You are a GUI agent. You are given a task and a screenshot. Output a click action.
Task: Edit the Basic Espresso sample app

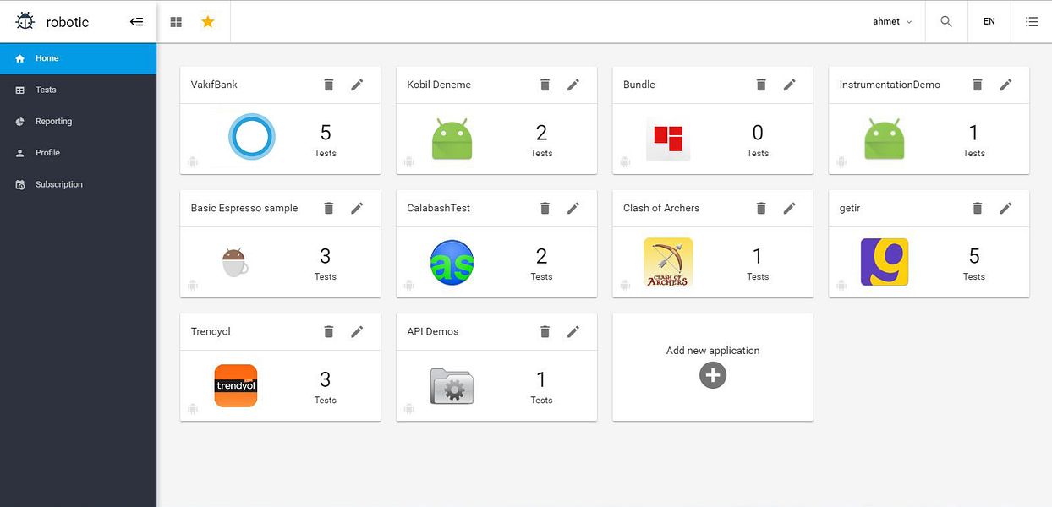pos(357,208)
